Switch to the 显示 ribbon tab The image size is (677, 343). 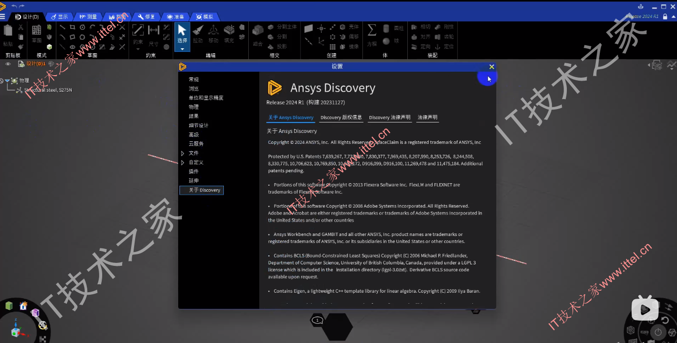pos(59,16)
